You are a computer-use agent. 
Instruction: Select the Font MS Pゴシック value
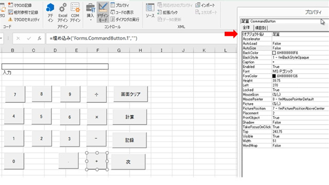(300, 71)
